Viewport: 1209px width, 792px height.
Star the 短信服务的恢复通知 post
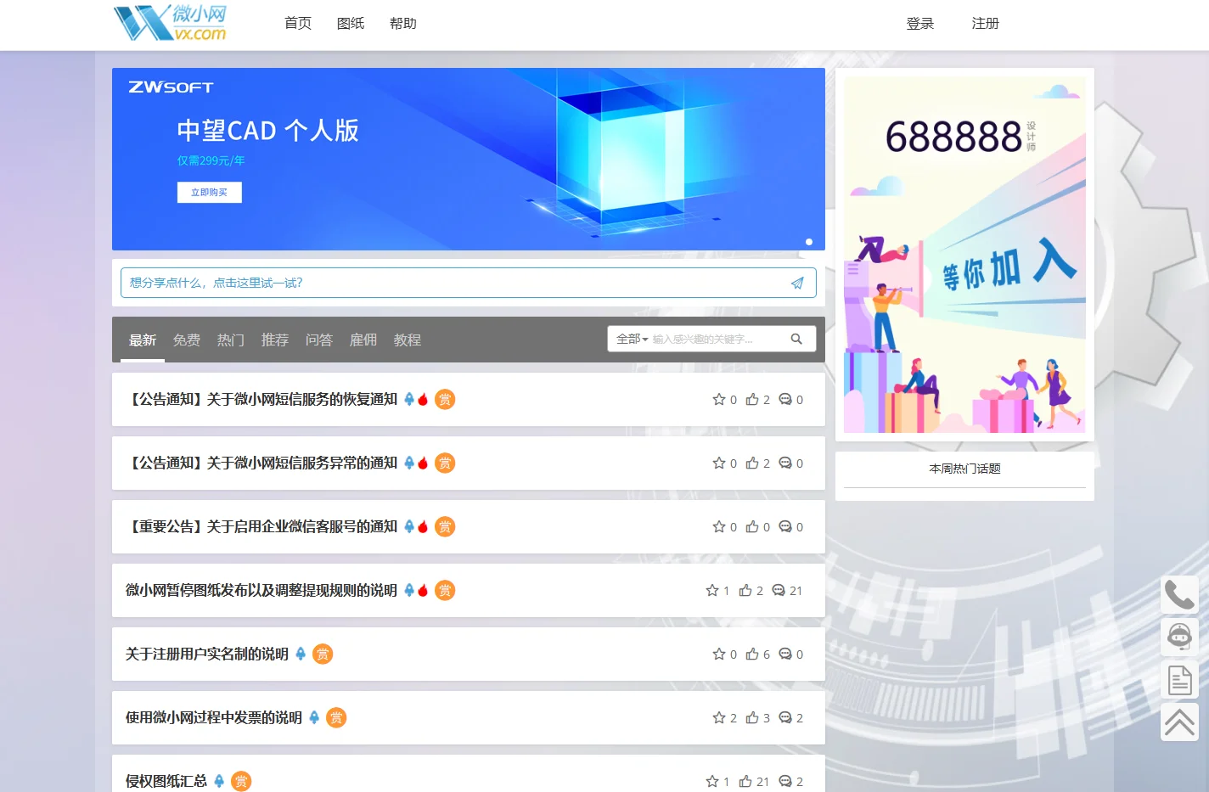pos(719,400)
